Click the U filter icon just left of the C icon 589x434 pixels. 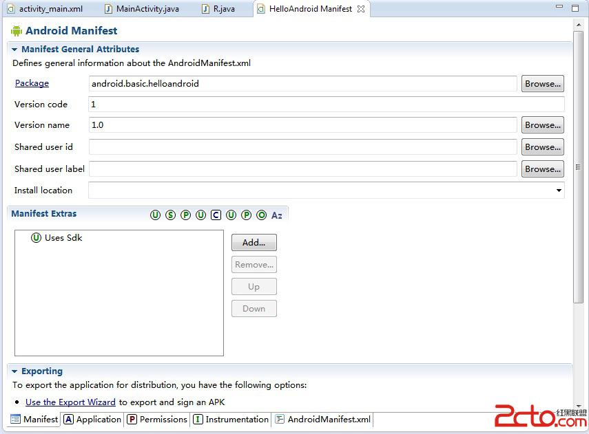coord(201,215)
